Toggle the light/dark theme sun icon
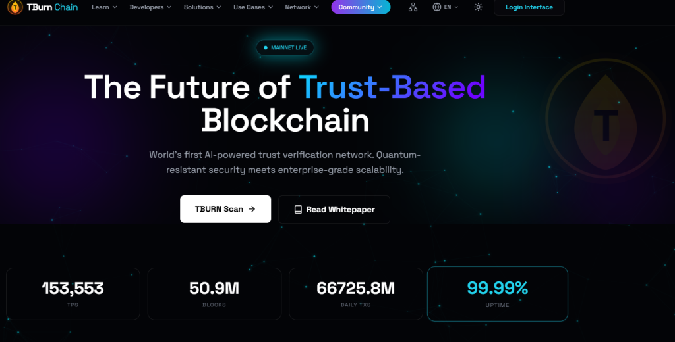Screen dimensions: 675x342 click(478, 7)
